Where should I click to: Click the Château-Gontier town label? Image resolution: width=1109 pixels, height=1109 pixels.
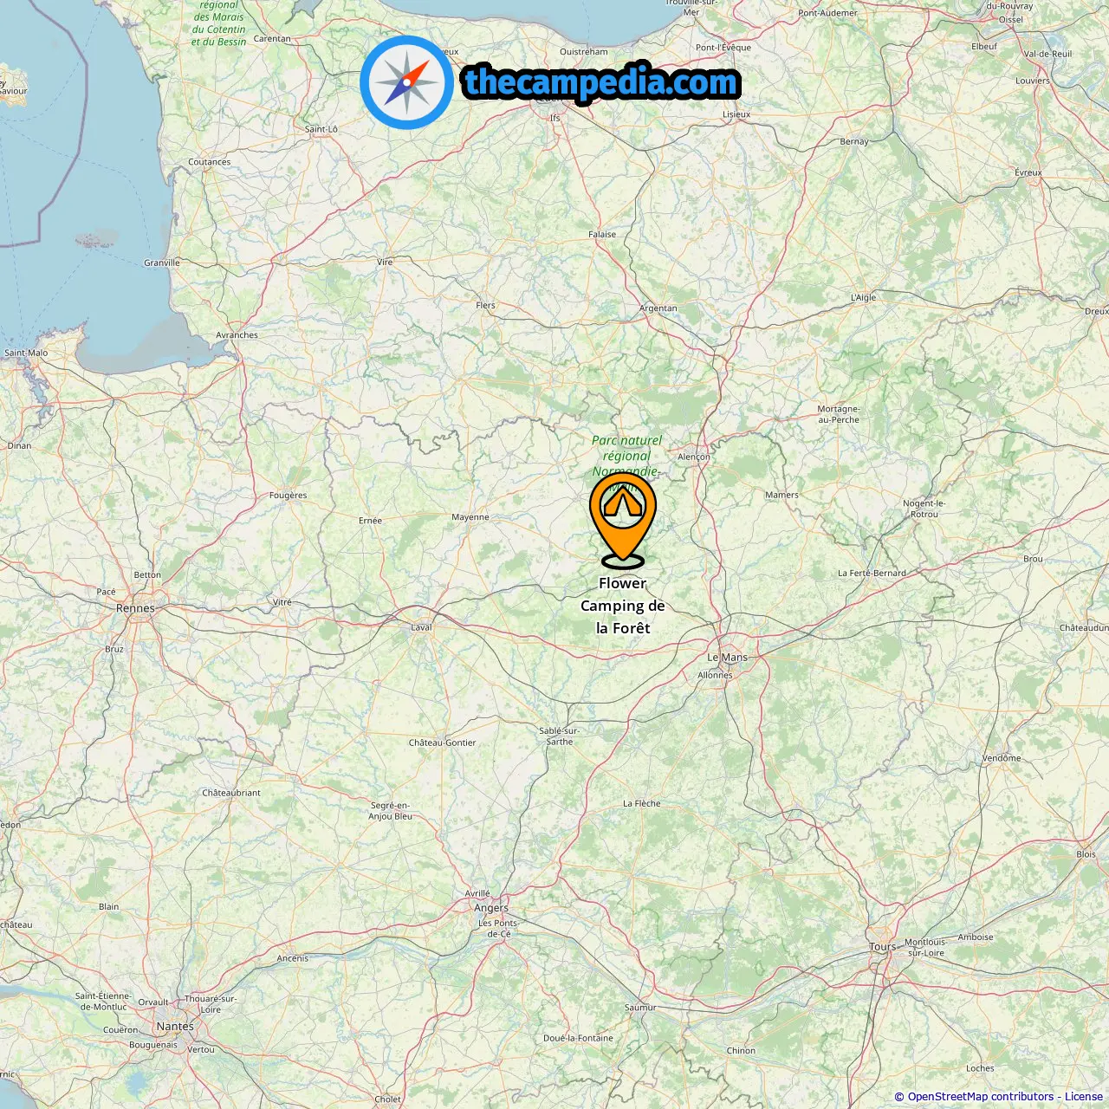(x=443, y=743)
